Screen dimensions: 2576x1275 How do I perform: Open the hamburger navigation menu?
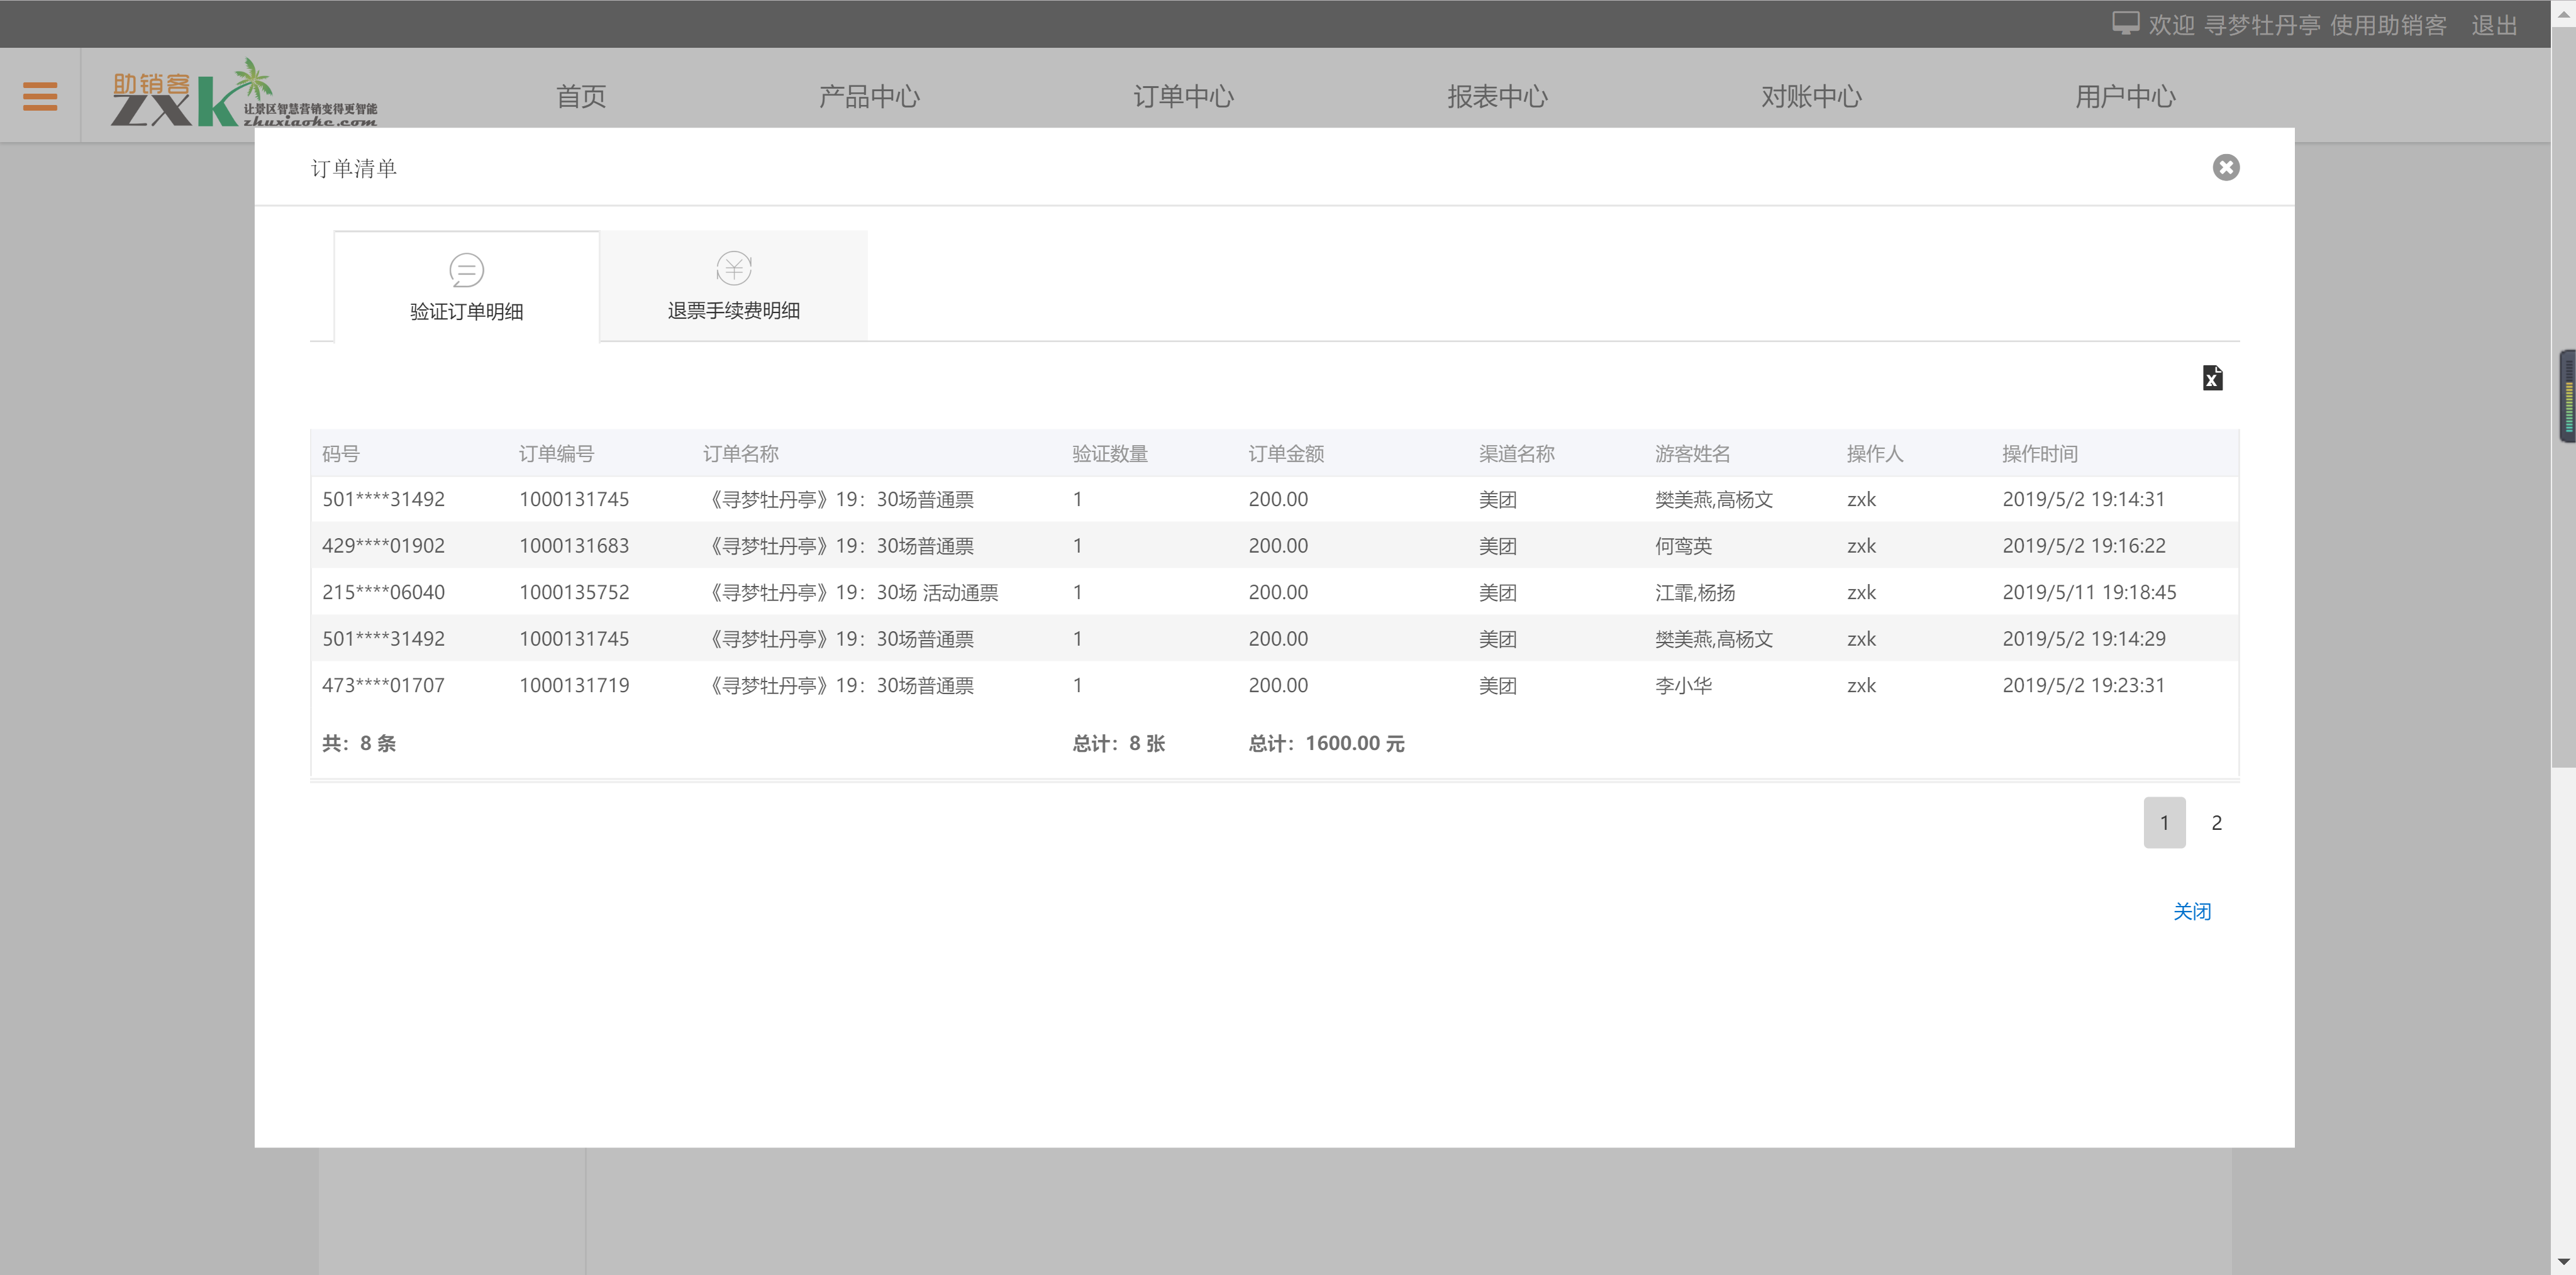pyautogui.click(x=40, y=95)
